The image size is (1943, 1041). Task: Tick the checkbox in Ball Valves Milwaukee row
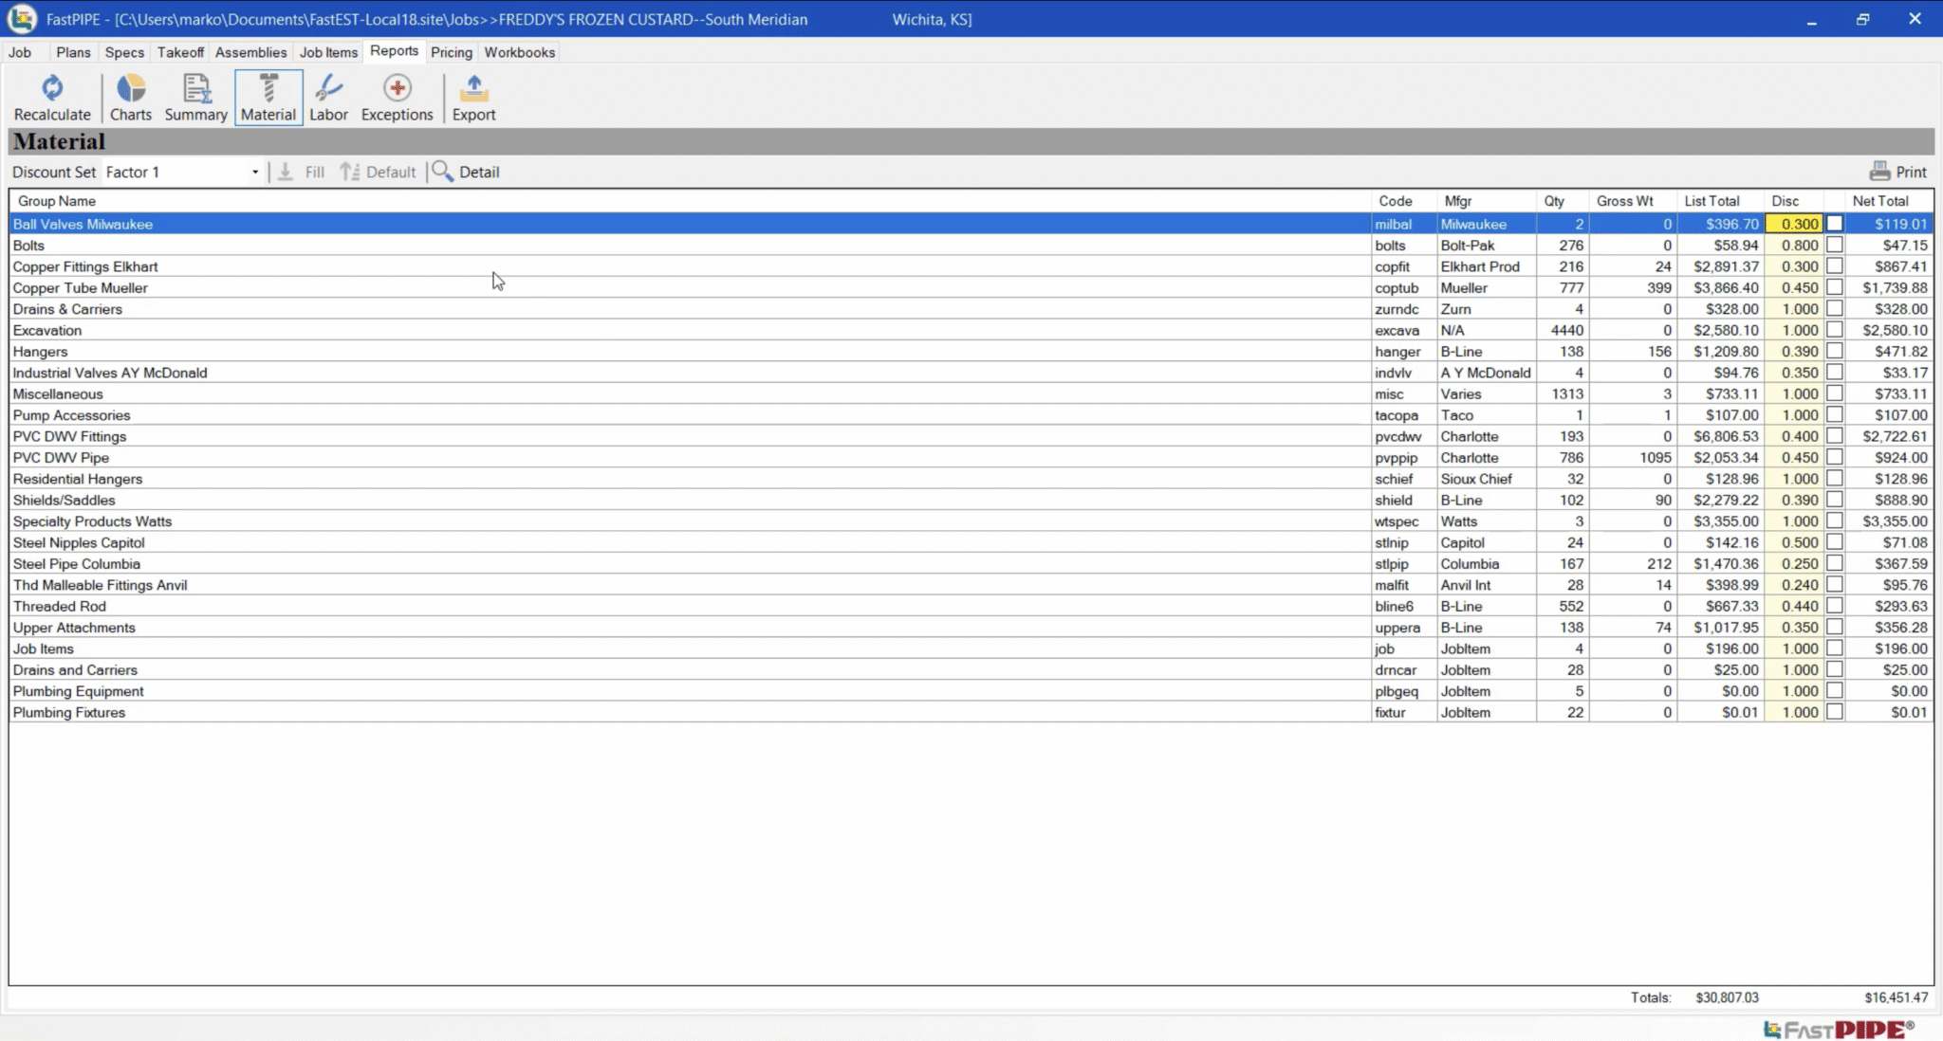(x=1835, y=224)
